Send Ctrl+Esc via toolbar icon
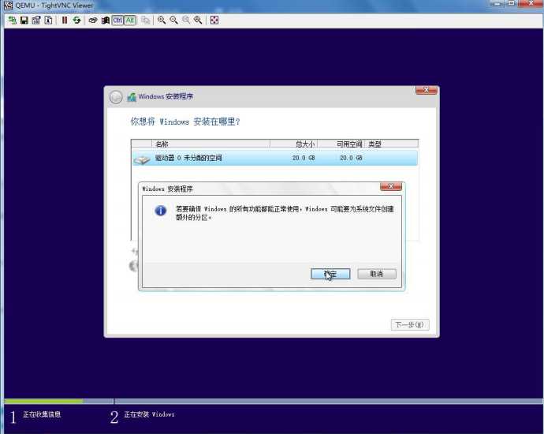 pyautogui.click(x=105, y=21)
